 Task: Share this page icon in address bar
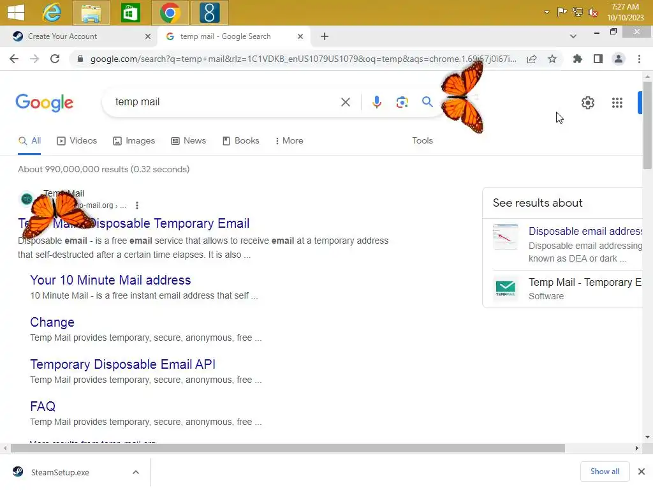click(x=532, y=59)
